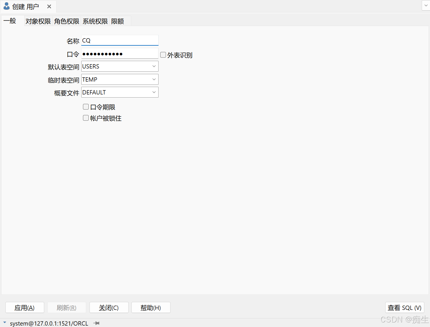Enable the 帐户被锁住 checkbox

86,118
